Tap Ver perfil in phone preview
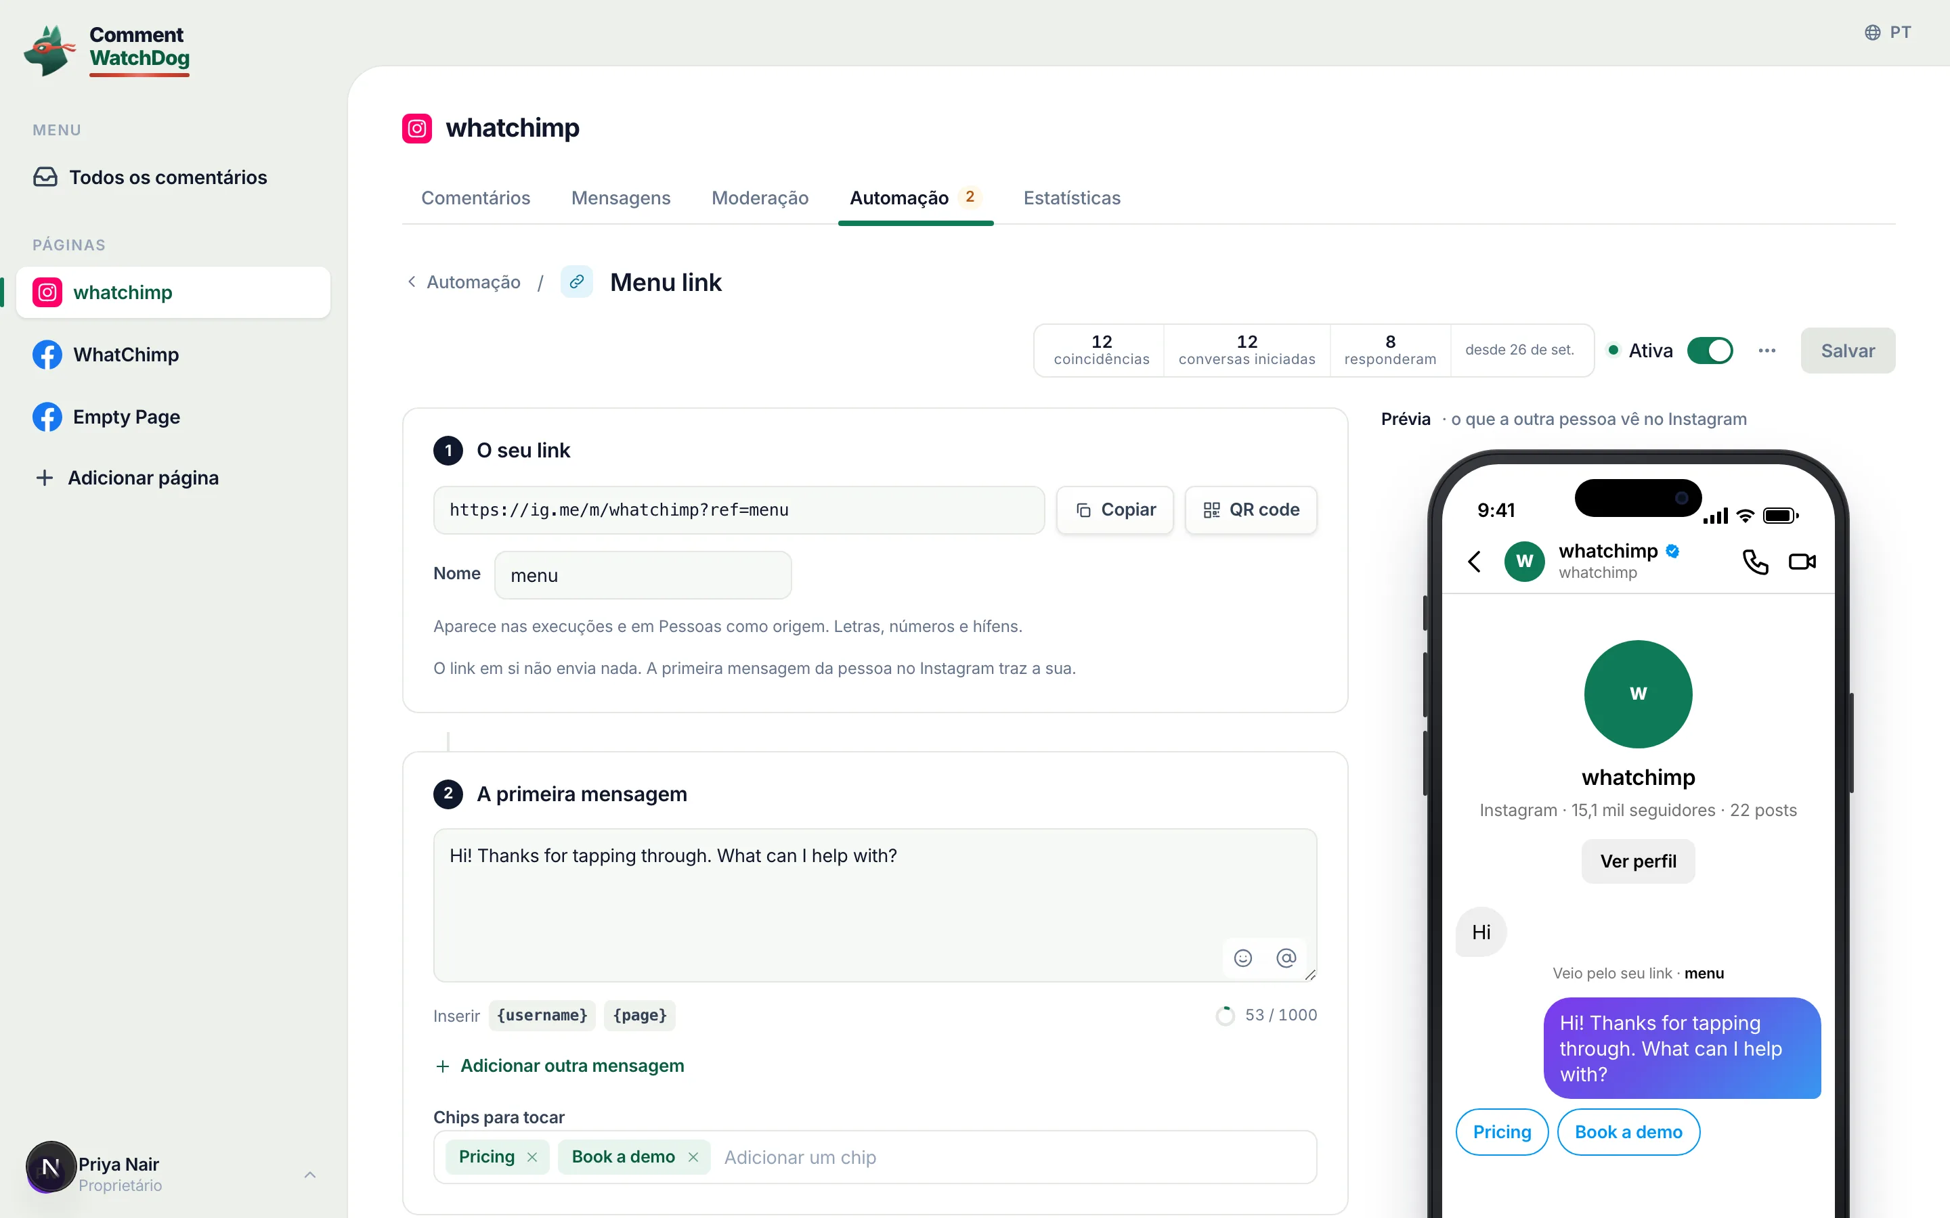 click(x=1638, y=861)
